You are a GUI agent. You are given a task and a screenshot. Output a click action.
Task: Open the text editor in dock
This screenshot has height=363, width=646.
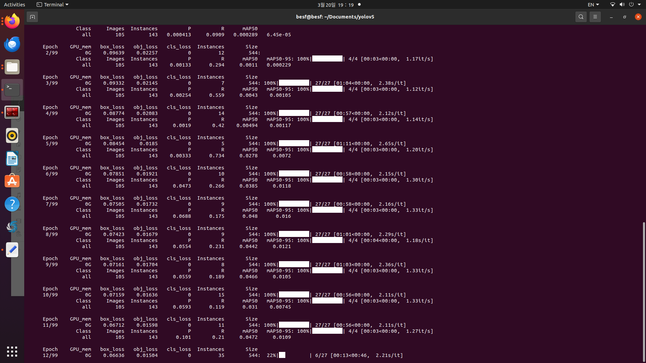[x=12, y=250]
